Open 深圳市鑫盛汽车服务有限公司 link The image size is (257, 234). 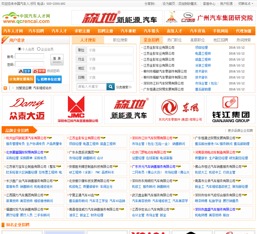[x=215, y=209]
